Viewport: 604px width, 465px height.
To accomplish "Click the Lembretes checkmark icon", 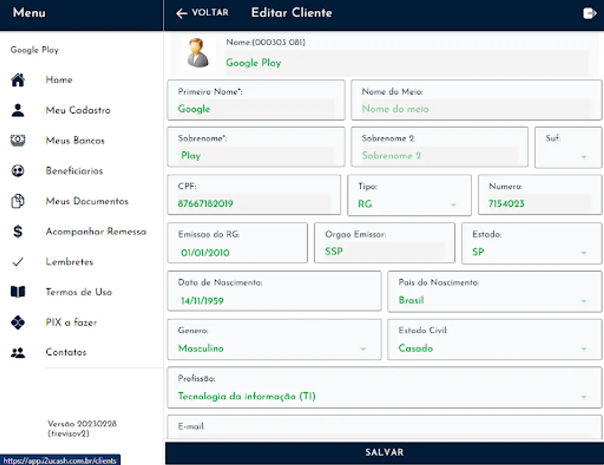I will pos(18,262).
